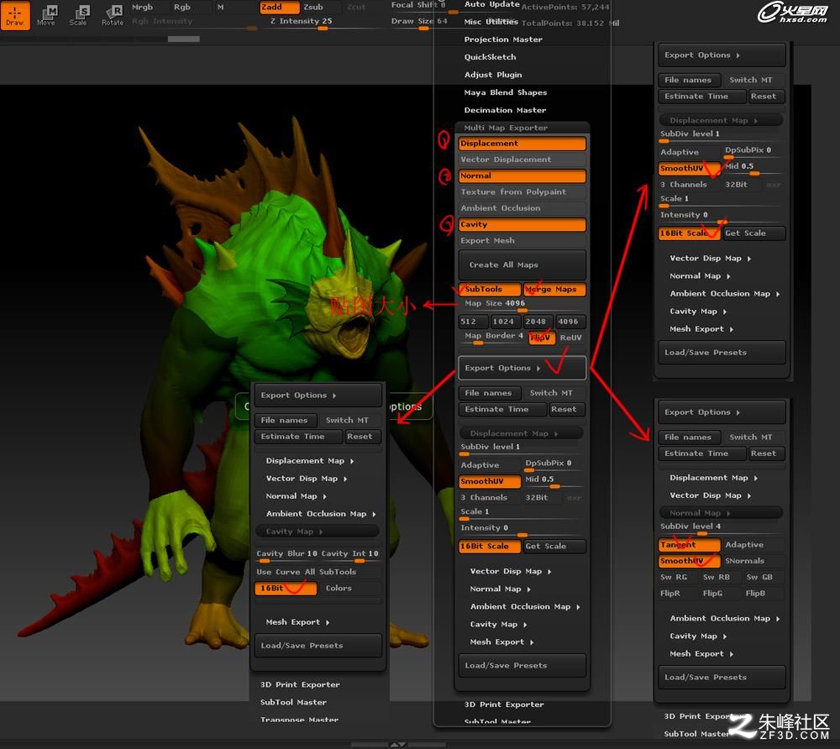Toggle the Sw RG channel swap

click(x=678, y=577)
